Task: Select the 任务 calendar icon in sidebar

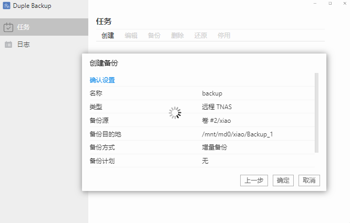Action: [x=8, y=27]
